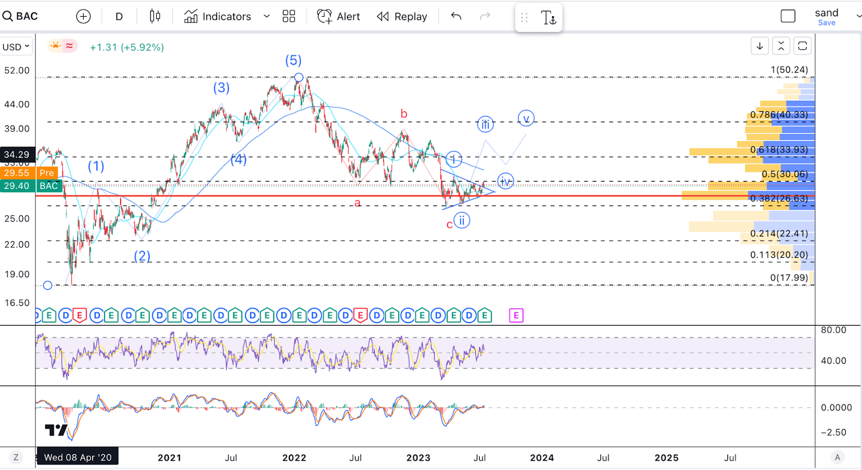Image resolution: width=862 pixels, height=470 pixels.
Task: Open indicator templates grid icon
Action: (289, 17)
